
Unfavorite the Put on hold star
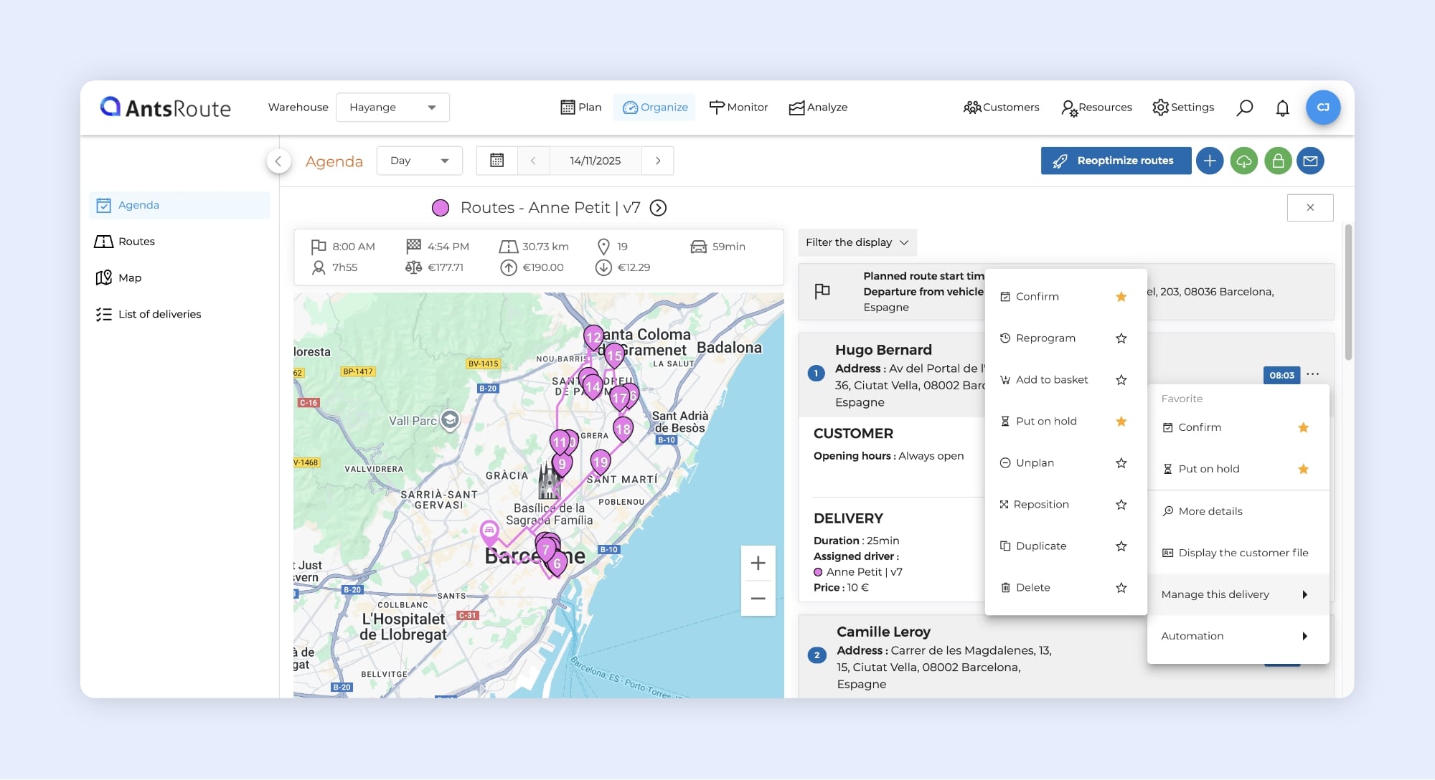tap(1121, 422)
